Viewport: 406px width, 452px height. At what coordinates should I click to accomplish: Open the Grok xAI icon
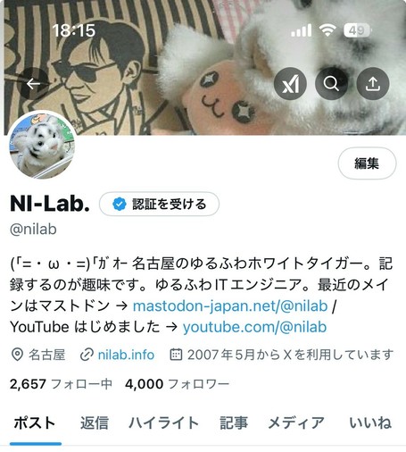(290, 84)
